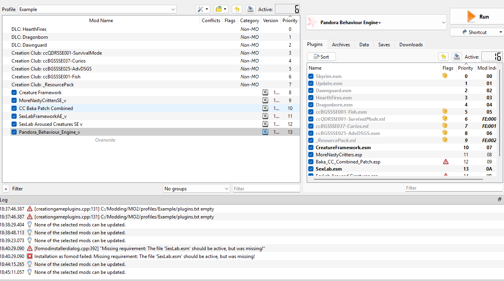Open the Data tab
504x281 pixels.
[364, 45]
